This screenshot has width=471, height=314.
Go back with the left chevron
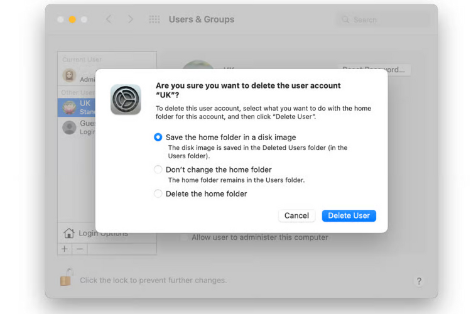coord(109,19)
